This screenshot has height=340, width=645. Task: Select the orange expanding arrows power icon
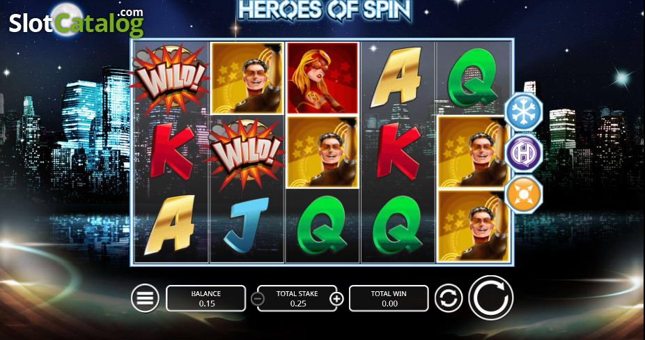click(x=523, y=194)
